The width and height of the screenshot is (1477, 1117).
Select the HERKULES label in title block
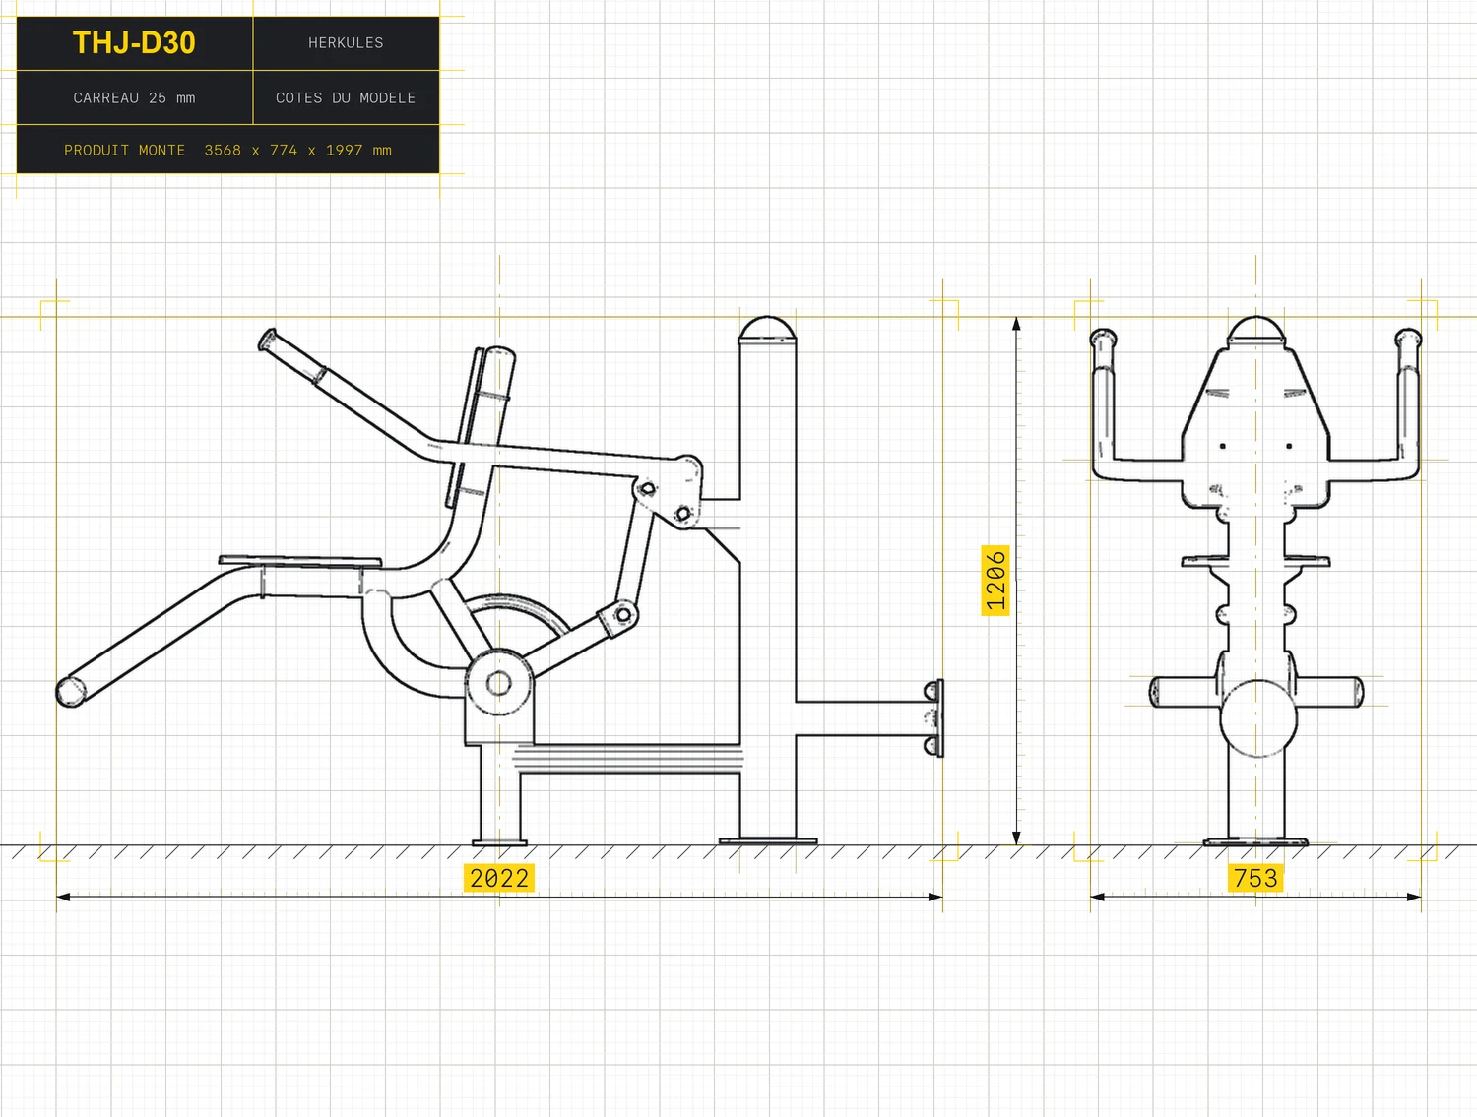[346, 43]
